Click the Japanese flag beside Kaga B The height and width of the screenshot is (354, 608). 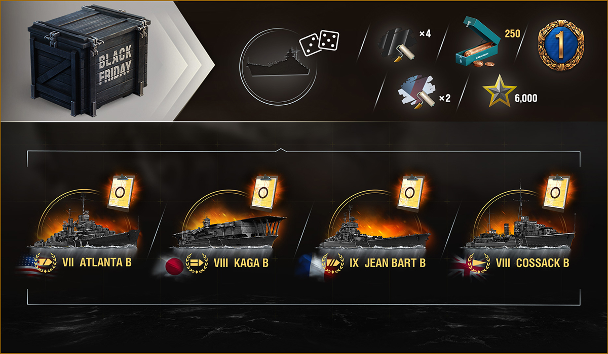pyautogui.click(x=171, y=265)
